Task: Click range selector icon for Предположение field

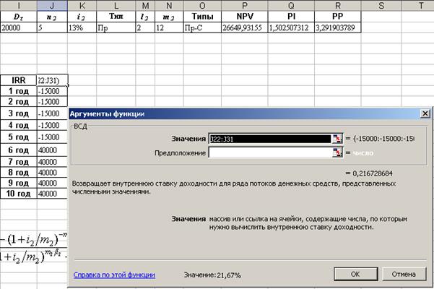Action: (336, 153)
